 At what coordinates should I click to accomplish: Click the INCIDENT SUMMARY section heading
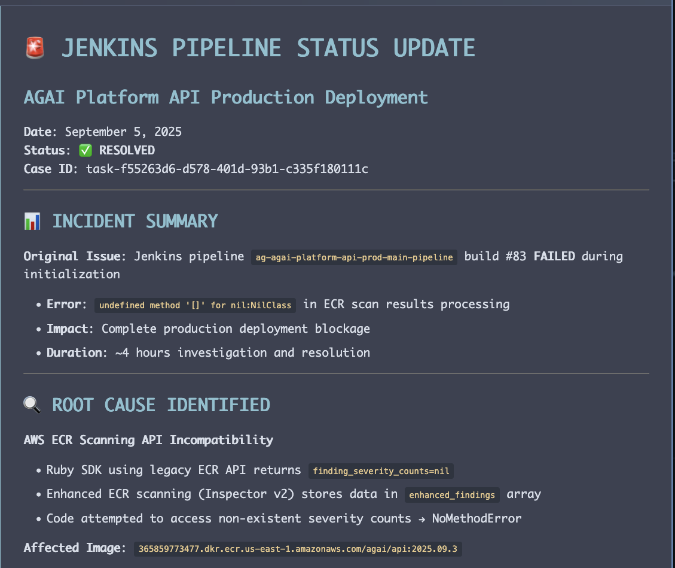(x=135, y=221)
